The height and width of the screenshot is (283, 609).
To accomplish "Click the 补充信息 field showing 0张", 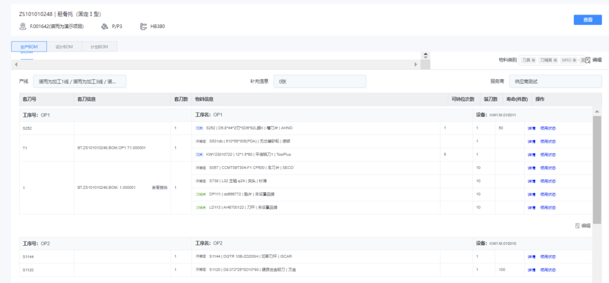I will [319, 81].
